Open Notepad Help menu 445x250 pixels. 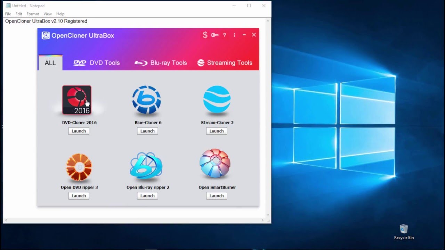tap(60, 14)
